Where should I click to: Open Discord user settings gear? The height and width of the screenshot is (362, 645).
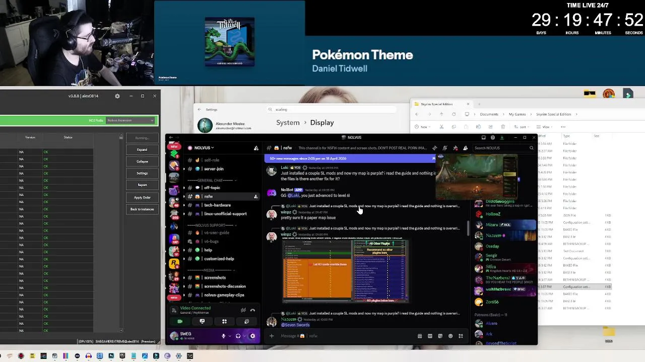tap(252, 336)
